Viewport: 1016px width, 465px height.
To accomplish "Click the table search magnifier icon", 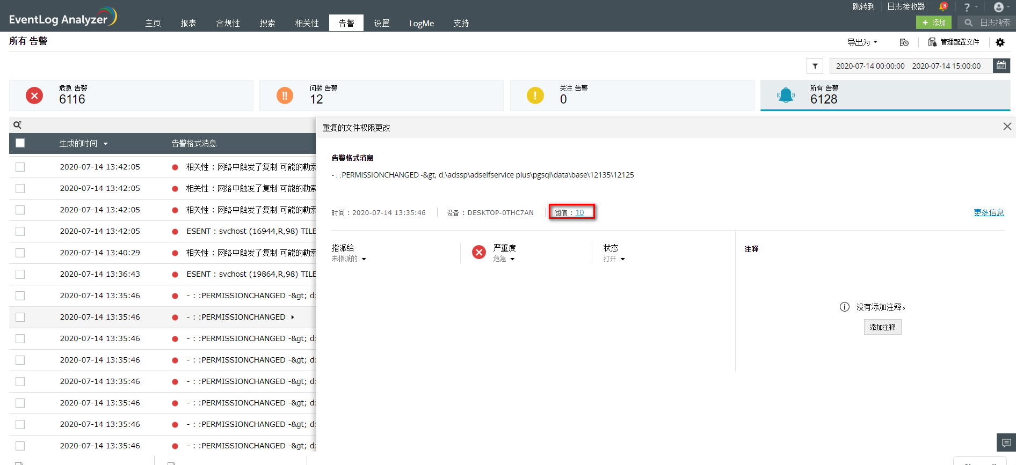I will (17, 125).
